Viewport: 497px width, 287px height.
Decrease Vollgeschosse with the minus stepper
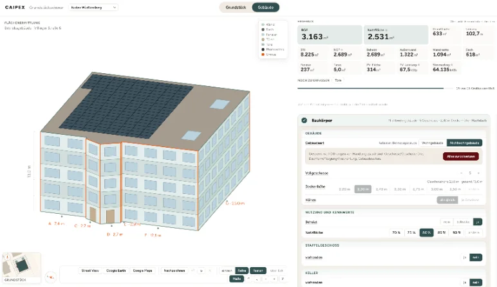[461, 173]
